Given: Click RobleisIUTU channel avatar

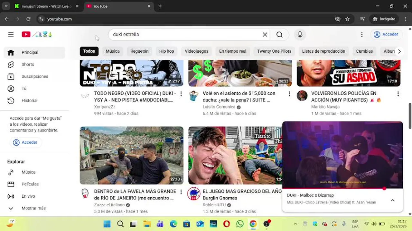Looking at the screenshot, I should point(193,193).
